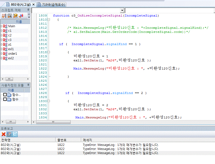Click the clock icon in error report toolbar
The height and width of the screenshot is (164, 215).
coord(15,134)
